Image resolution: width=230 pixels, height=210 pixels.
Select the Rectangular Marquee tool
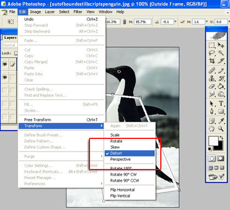click(212, 45)
